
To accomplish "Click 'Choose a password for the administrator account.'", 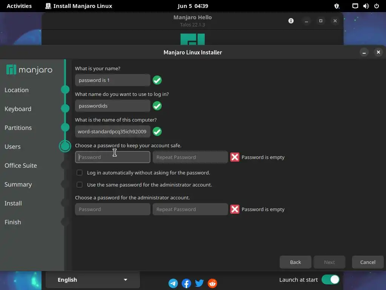I will point(132,197).
